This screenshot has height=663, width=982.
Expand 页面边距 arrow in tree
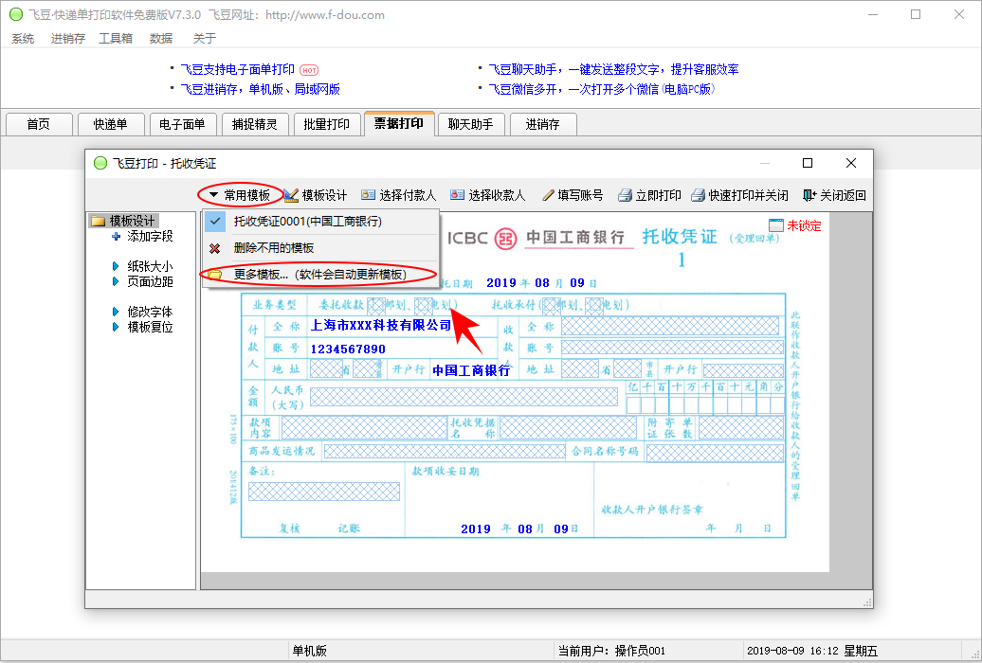[x=116, y=281]
